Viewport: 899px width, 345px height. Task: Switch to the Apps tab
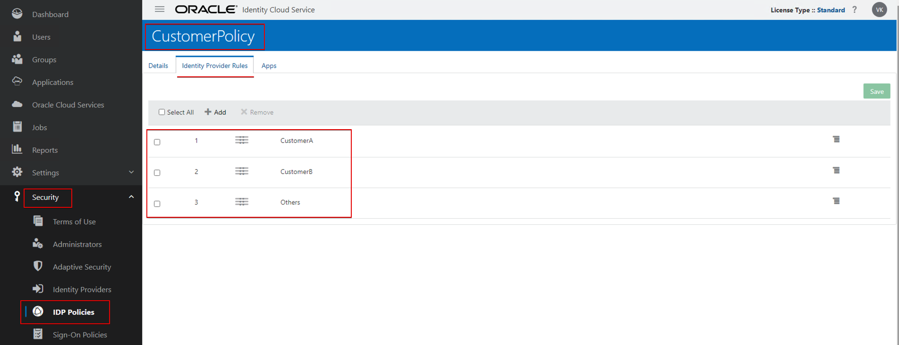point(269,66)
